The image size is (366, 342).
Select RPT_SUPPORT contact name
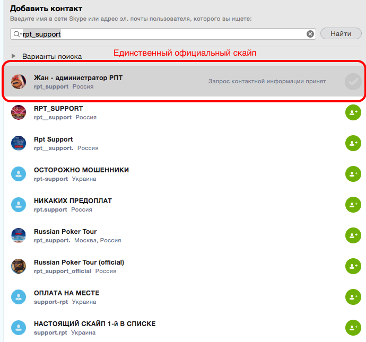click(x=58, y=109)
